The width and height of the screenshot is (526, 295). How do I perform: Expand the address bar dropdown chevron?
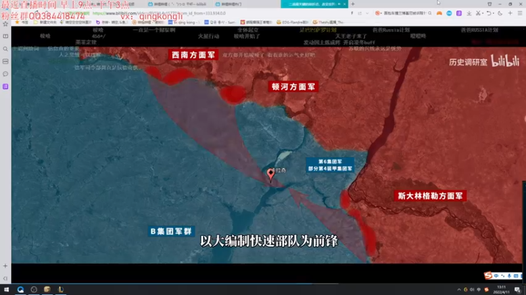pyautogui.click(x=368, y=13)
